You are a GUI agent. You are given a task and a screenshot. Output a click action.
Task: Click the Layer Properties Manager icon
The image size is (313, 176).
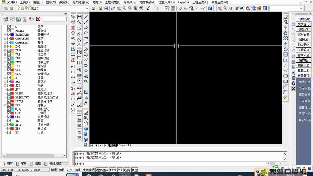coord(6,8)
